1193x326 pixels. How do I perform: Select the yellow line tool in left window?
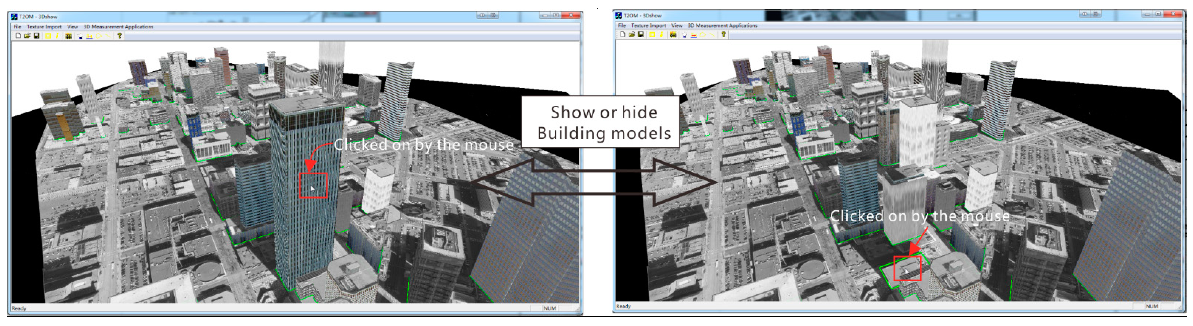[x=108, y=36]
